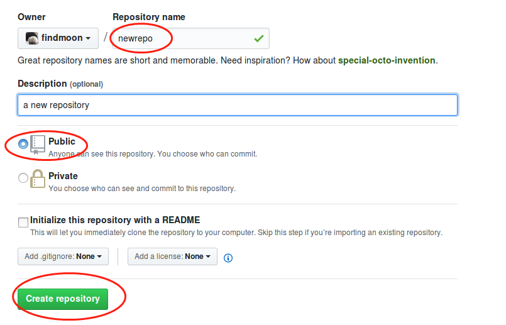Click into the Description text field
The image size is (506, 325).
pos(237,105)
